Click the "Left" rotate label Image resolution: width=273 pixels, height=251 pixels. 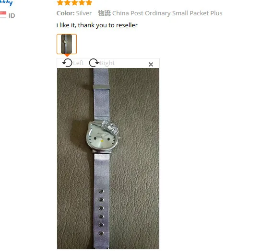tap(79, 63)
